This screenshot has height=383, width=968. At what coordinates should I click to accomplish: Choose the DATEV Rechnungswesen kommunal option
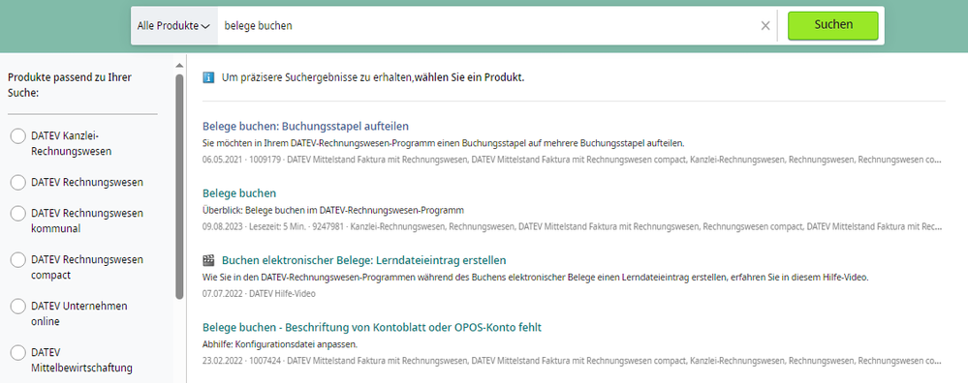(17, 214)
